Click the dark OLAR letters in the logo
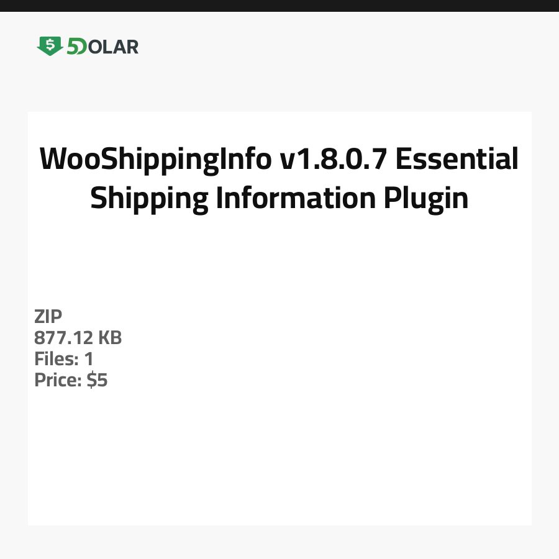The width and height of the screenshot is (559, 559). coord(112,47)
